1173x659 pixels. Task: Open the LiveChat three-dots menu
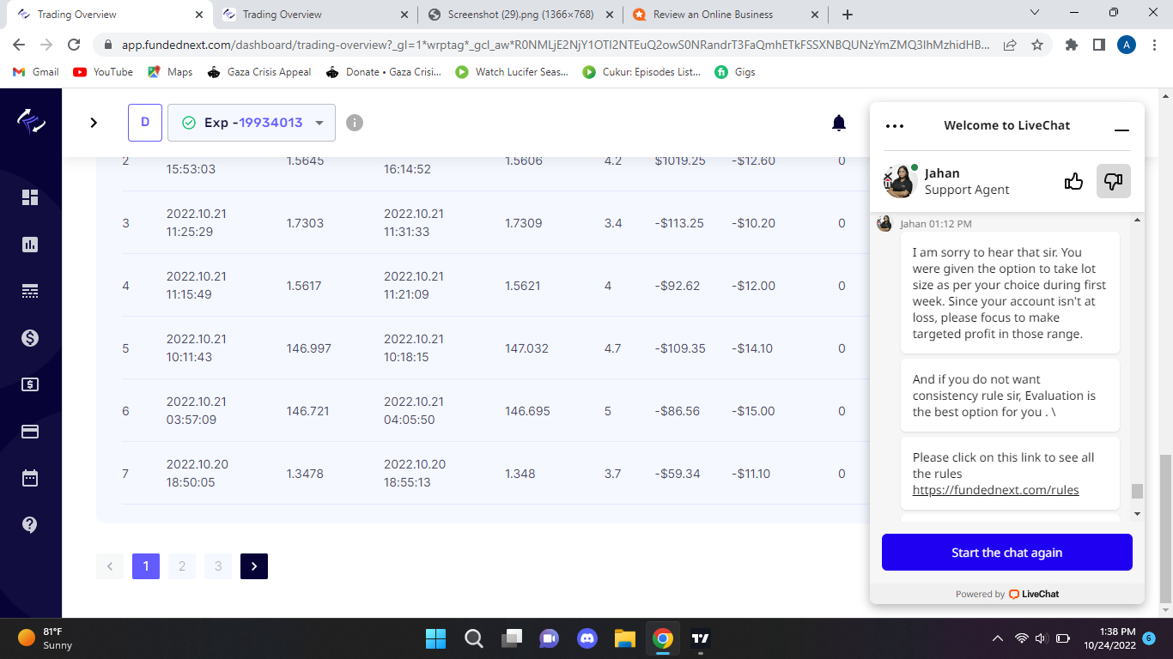tap(895, 126)
